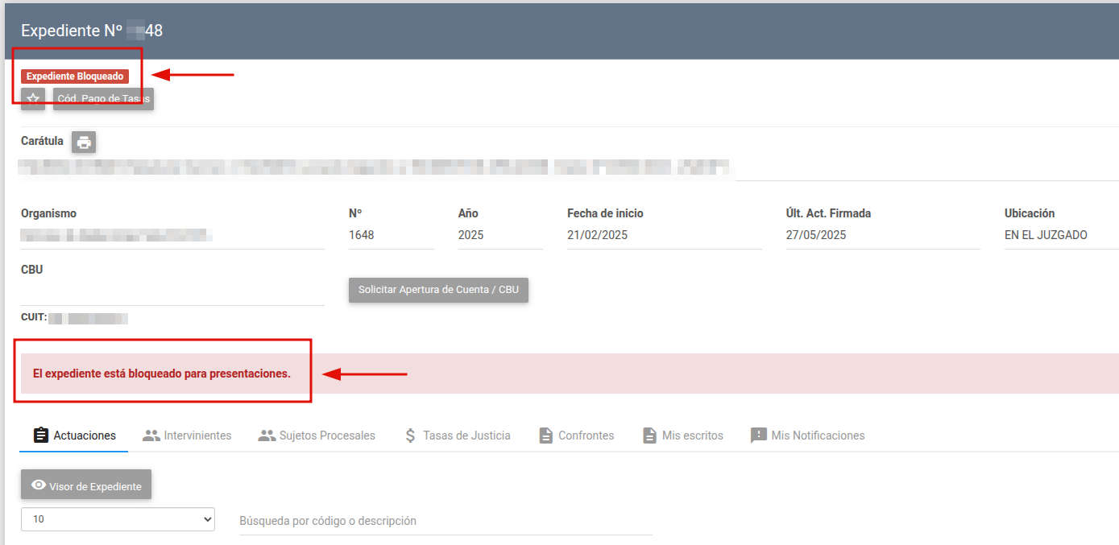The width and height of the screenshot is (1119, 545).
Task: Select the number value 1648
Action: (x=361, y=236)
